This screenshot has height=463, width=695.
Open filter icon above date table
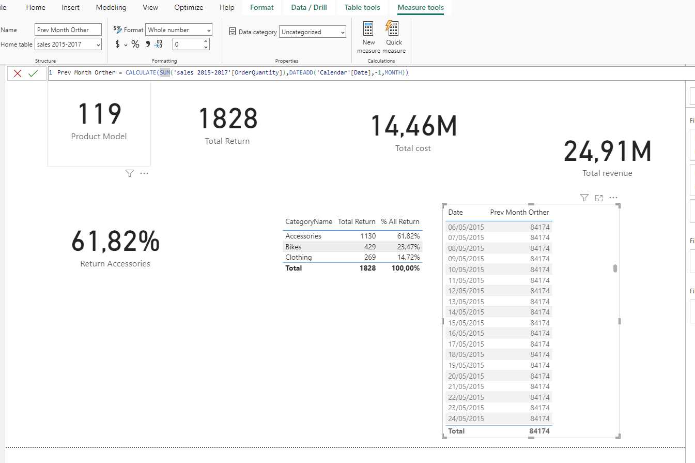[x=584, y=198]
